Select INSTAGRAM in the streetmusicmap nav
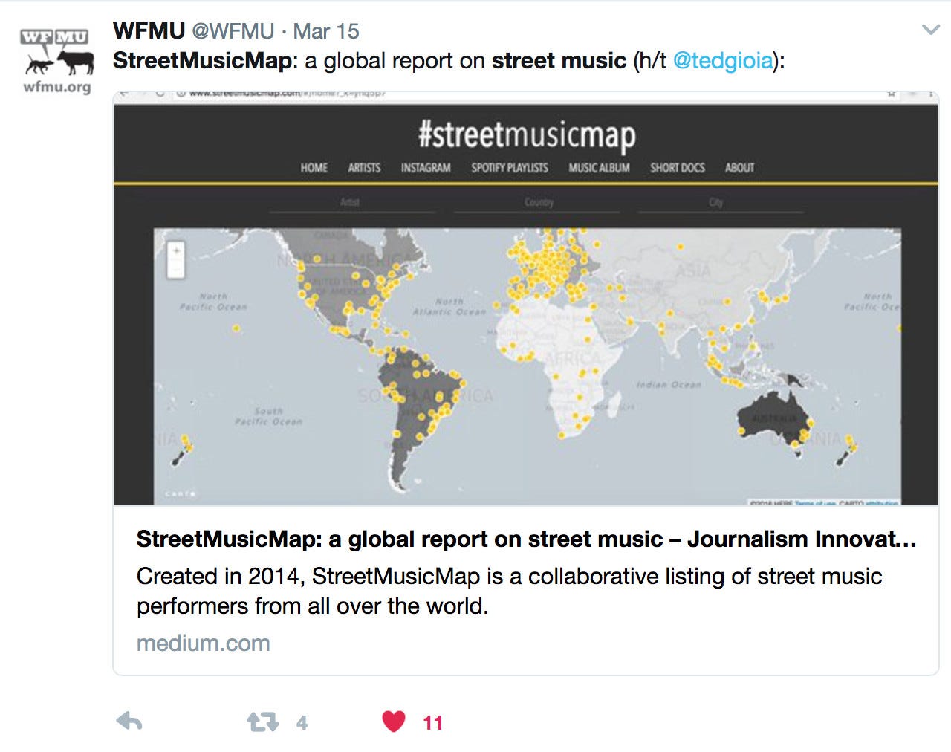Viewport: 951px width, 752px height. [426, 168]
